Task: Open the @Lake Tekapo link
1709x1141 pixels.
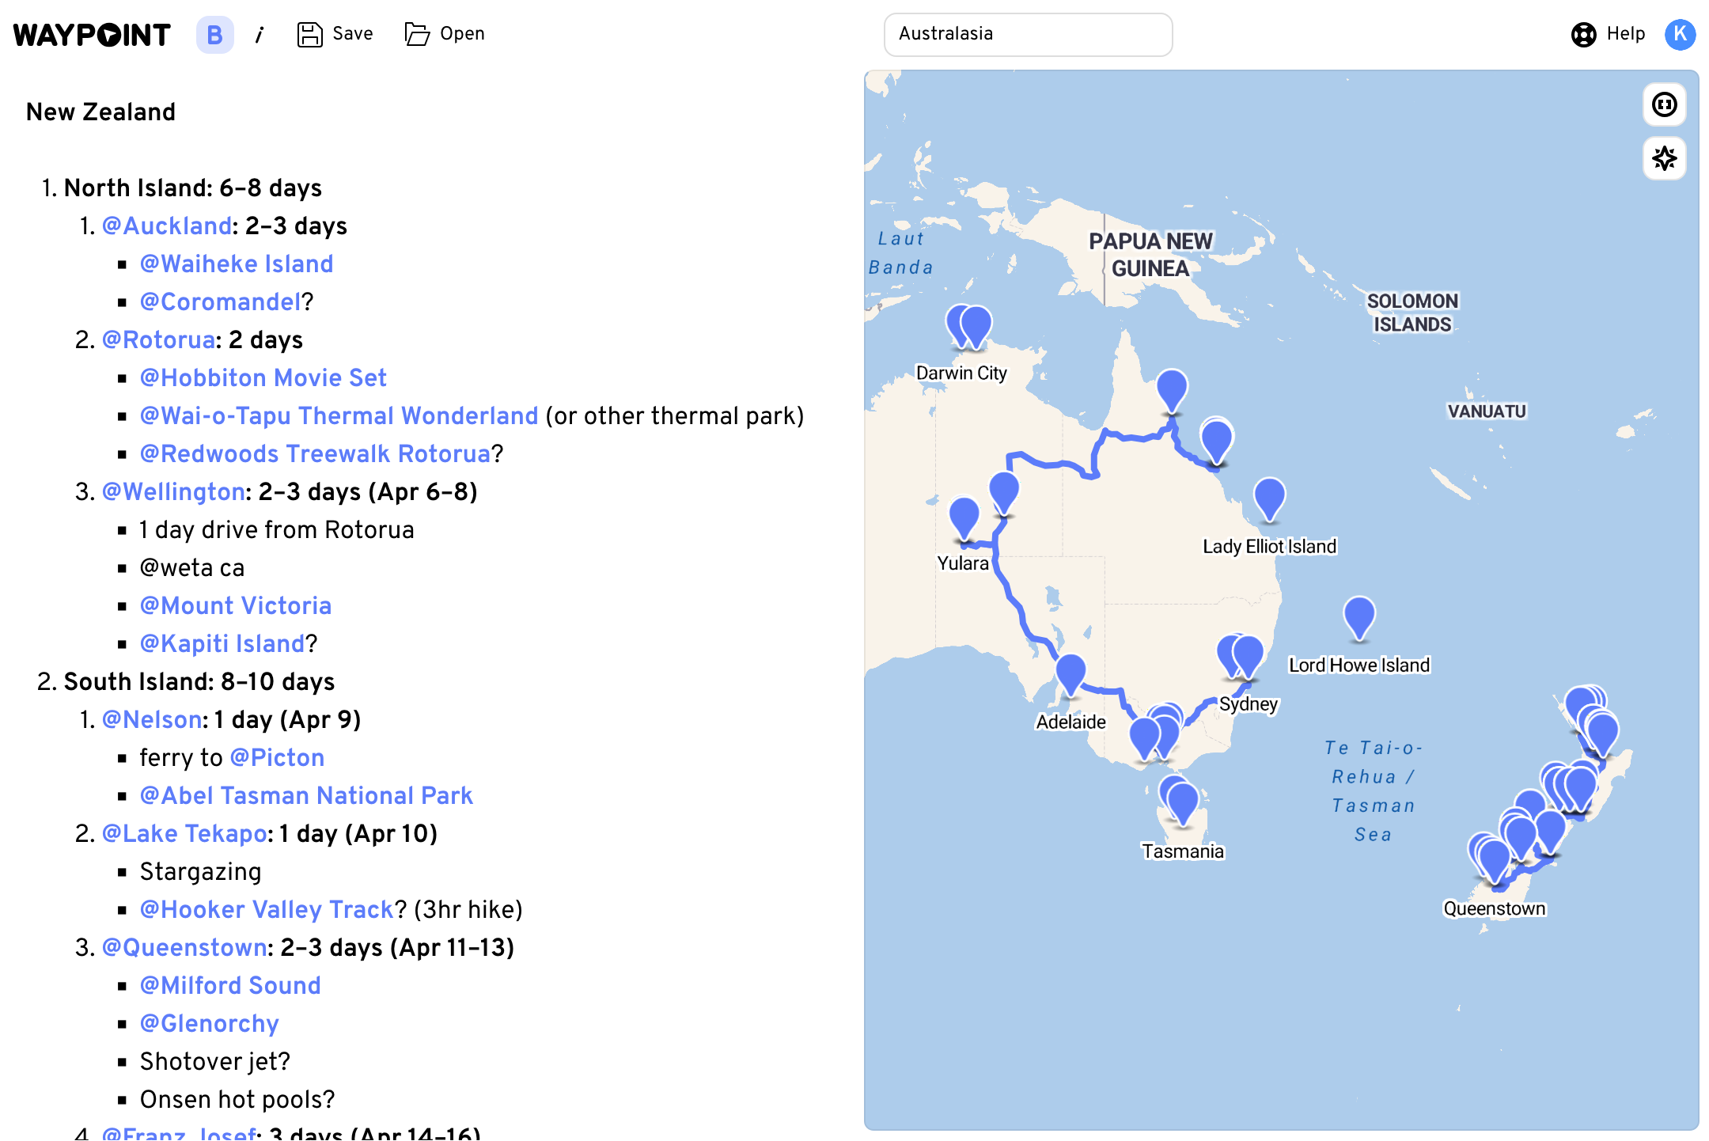Action: tap(184, 833)
